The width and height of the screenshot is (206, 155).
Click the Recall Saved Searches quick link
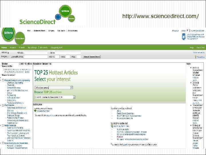pos(125,113)
